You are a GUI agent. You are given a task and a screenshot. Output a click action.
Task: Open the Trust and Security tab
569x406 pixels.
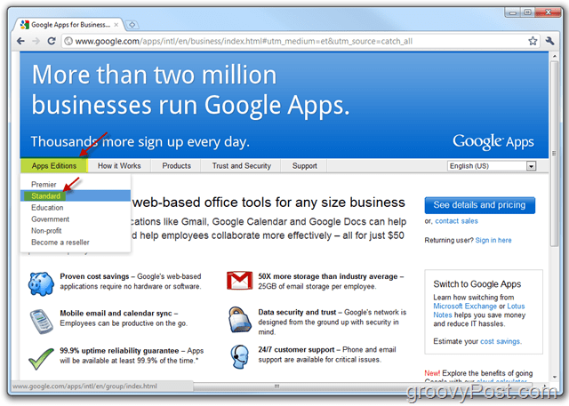point(241,165)
